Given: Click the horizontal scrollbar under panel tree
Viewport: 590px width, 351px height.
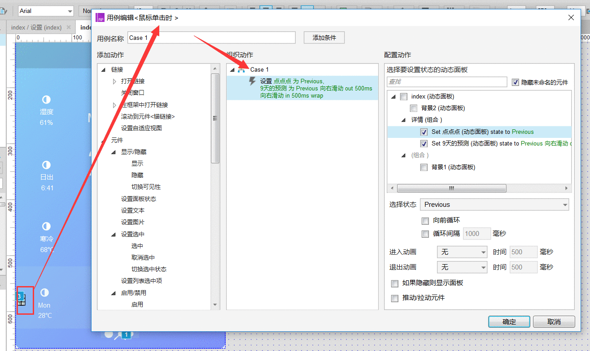Looking at the screenshot, I should [452, 188].
